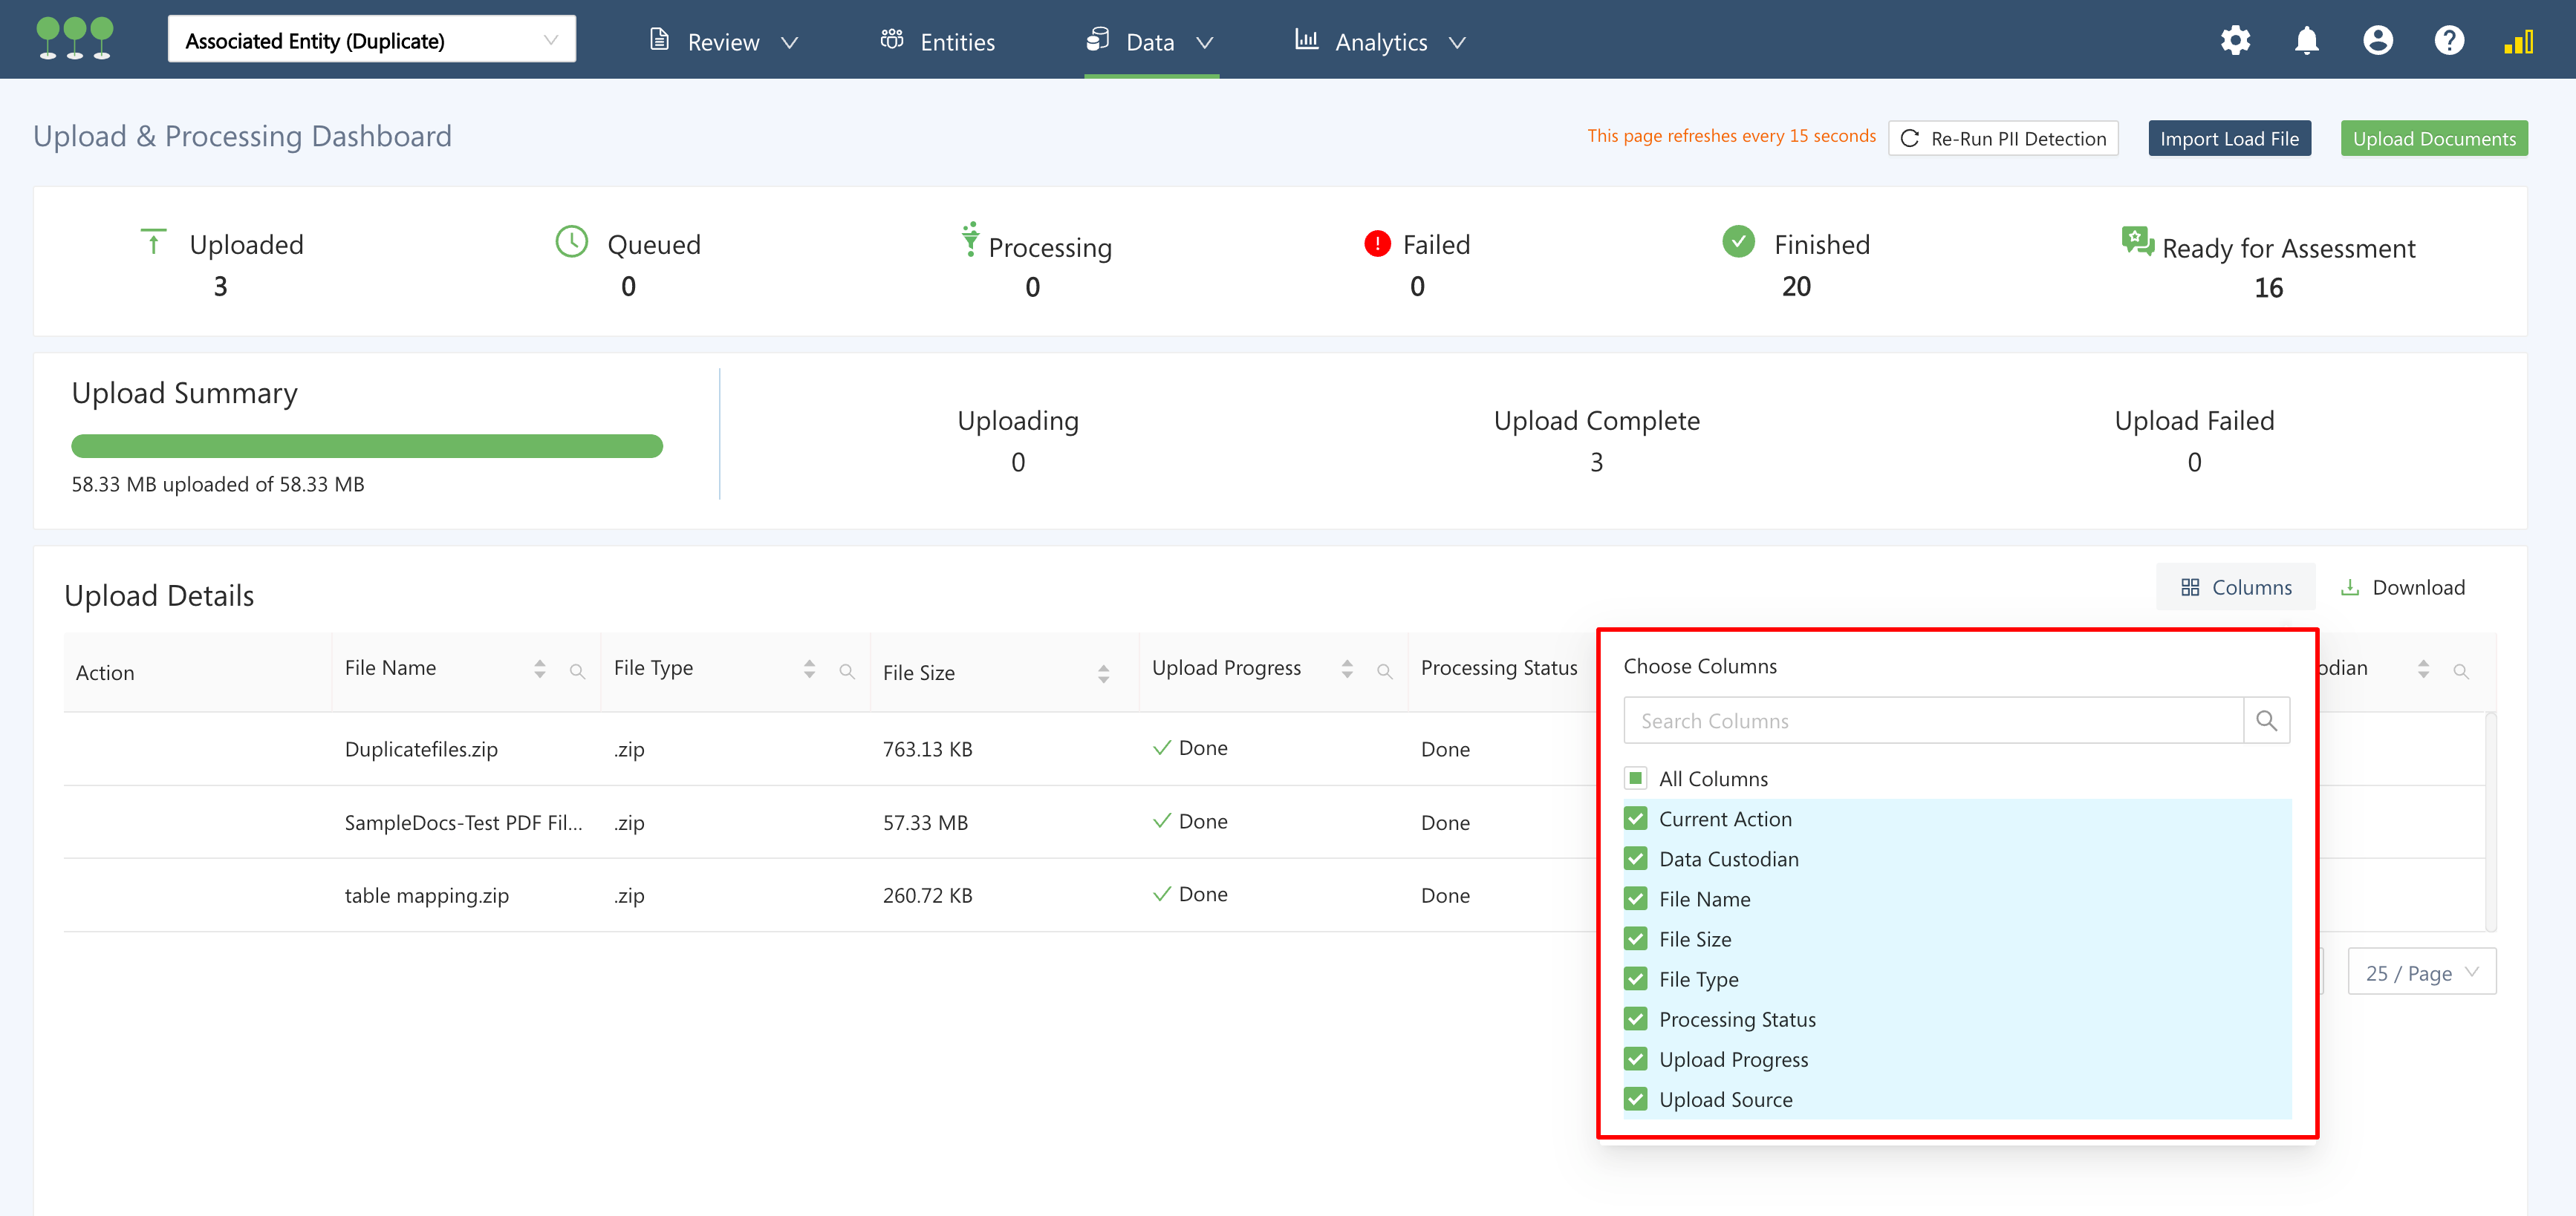2576x1216 pixels.
Task: Open the Associated Entity (Duplicate) dropdown
Action: click(x=371, y=41)
